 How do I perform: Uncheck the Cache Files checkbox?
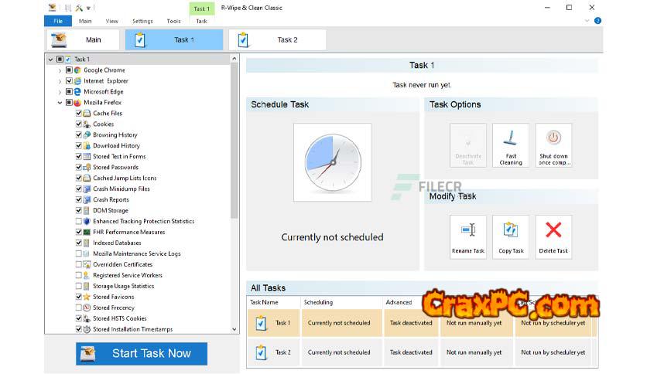78,113
